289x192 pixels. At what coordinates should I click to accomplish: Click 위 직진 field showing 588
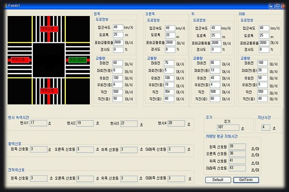[215, 92]
